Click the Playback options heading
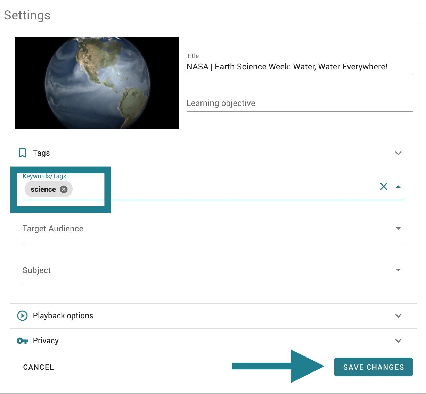Image resolution: width=426 pixels, height=394 pixels. pyautogui.click(x=63, y=316)
